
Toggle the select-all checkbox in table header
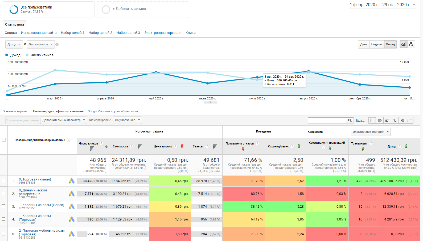(4, 140)
